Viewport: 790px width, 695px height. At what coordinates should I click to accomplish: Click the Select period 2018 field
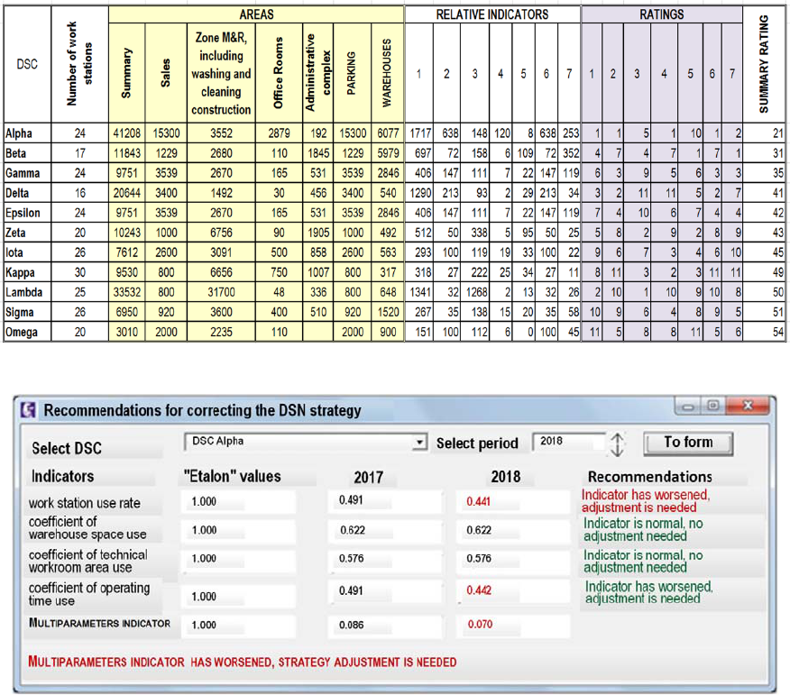568,443
